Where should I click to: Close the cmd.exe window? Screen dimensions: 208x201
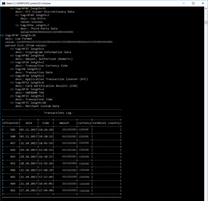203,3
